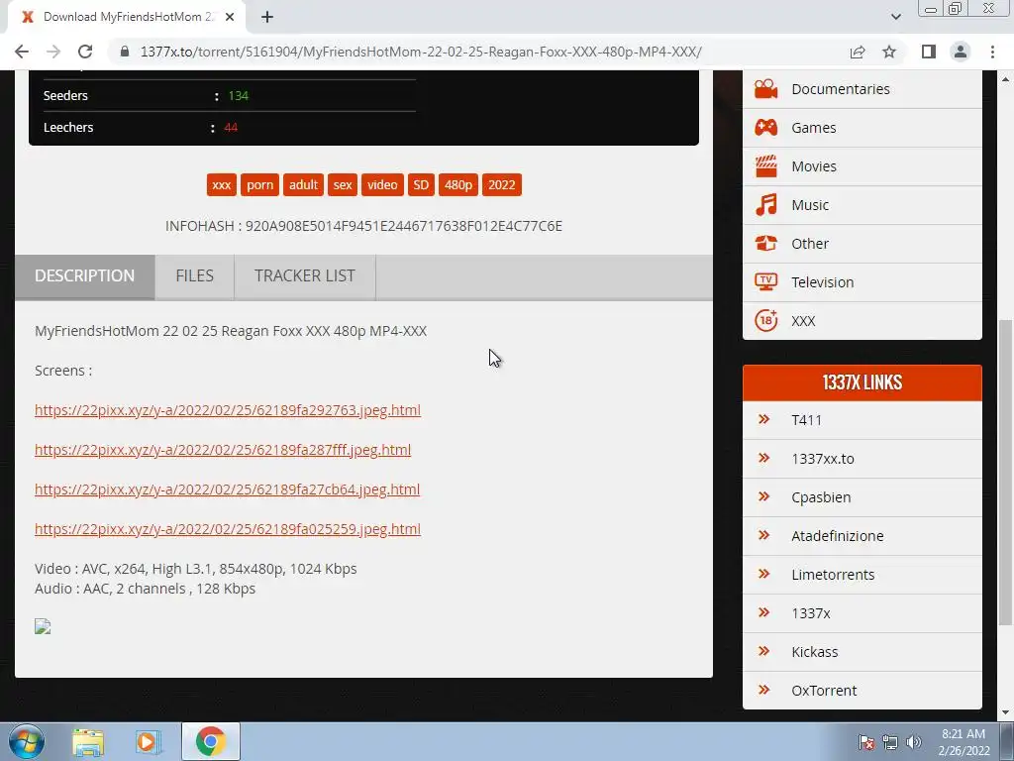Open the Action Center flag icon
1014x761 pixels.
(x=866, y=742)
